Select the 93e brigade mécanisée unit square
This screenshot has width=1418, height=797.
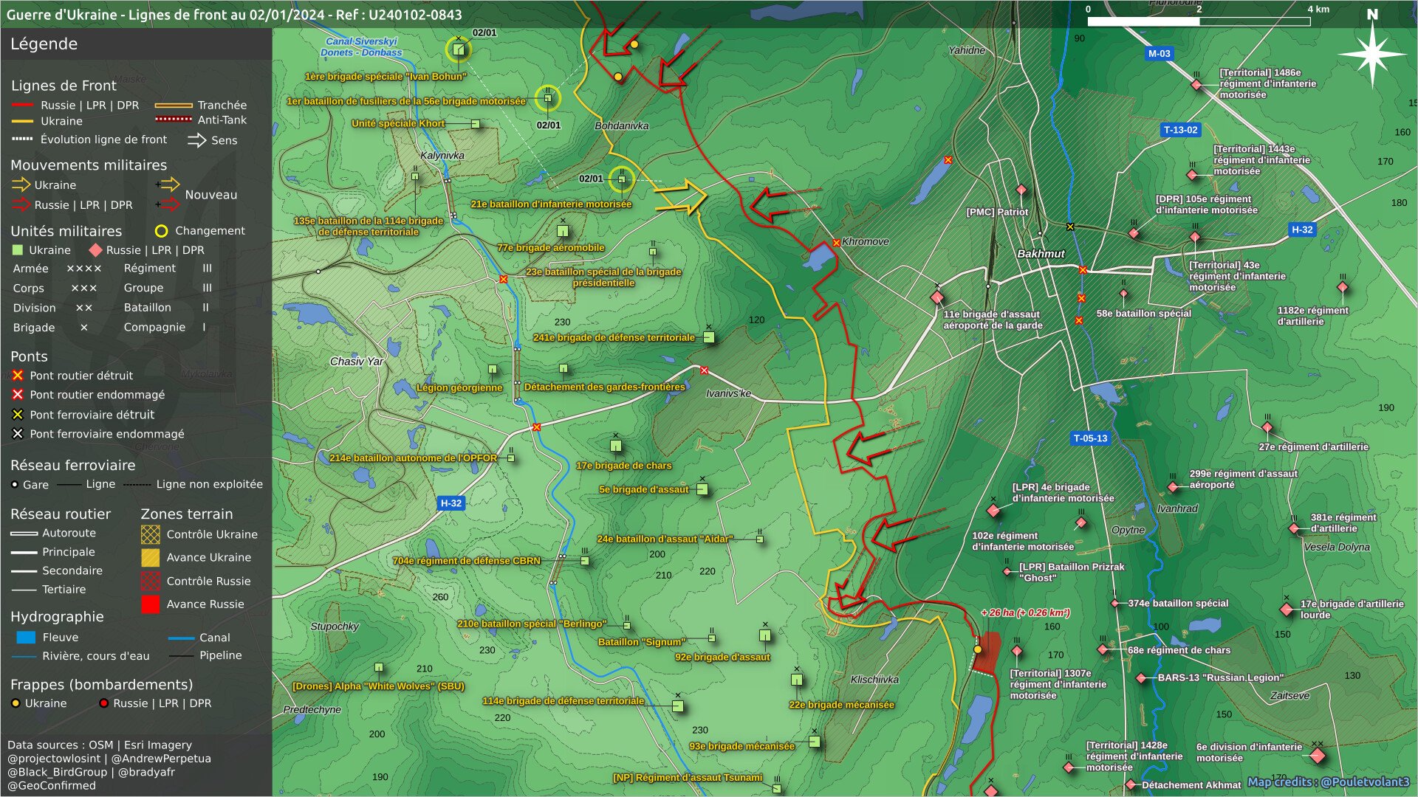pyautogui.click(x=814, y=742)
